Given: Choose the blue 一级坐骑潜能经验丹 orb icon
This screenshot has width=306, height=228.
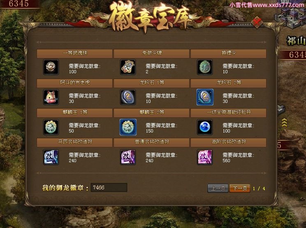Looking at the screenshot, I should [x=205, y=127].
